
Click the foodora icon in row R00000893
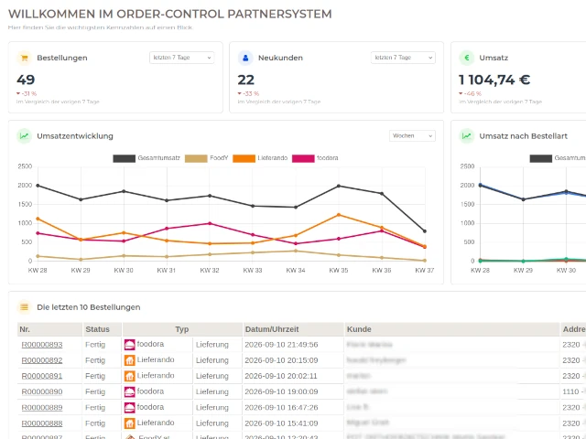[130, 345]
